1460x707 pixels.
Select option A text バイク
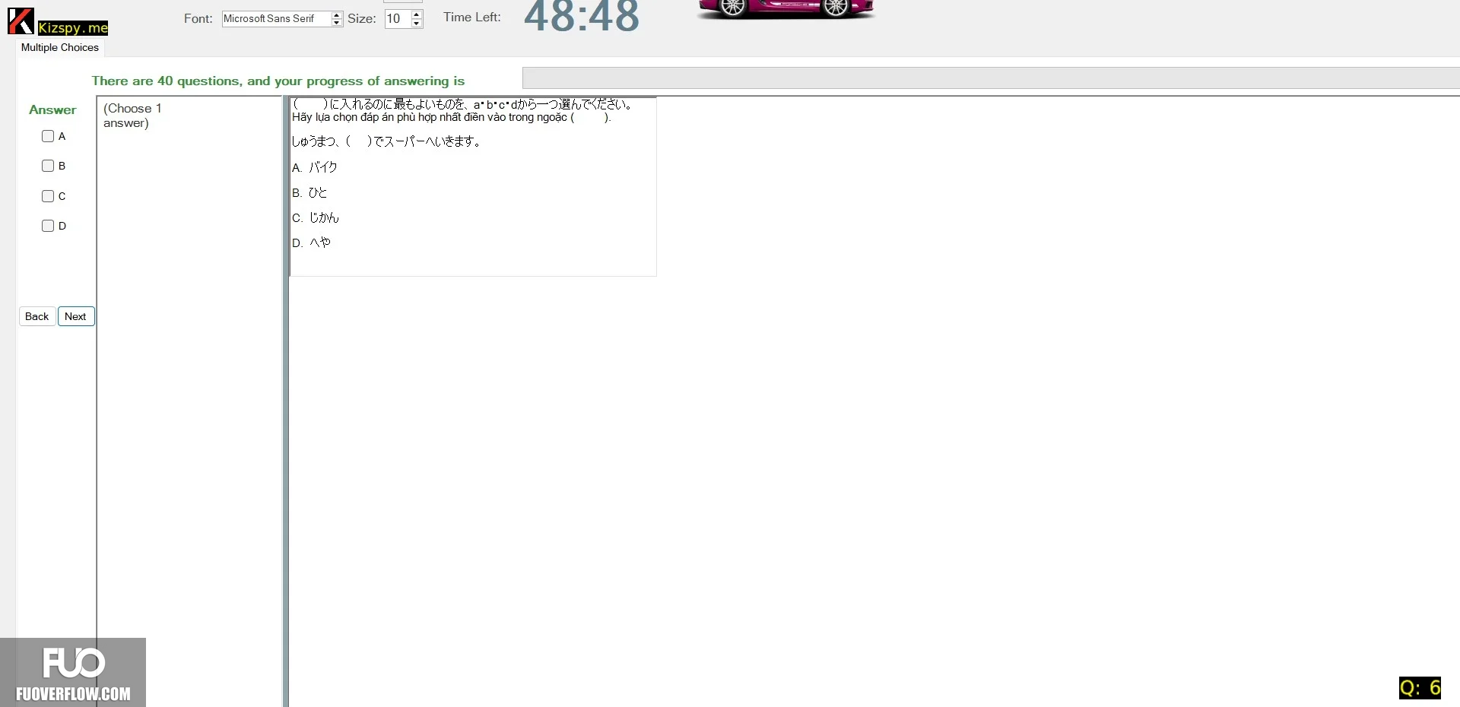click(x=323, y=167)
